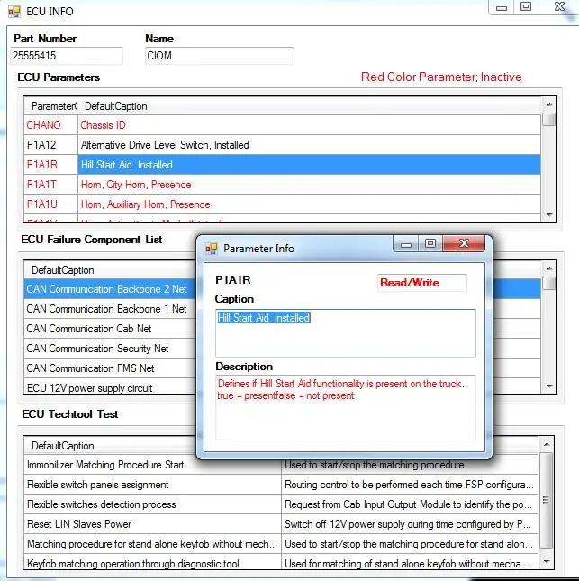
Task: Select Reset LIN Slaves Power row
Action: coord(281,524)
